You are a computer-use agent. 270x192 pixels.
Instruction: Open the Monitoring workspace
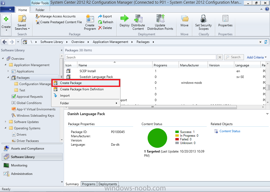click(x=32, y=165)
